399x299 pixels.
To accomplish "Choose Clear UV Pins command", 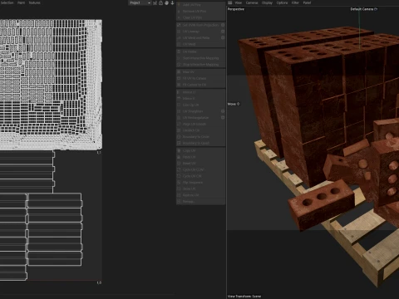I will pos(201,17).
